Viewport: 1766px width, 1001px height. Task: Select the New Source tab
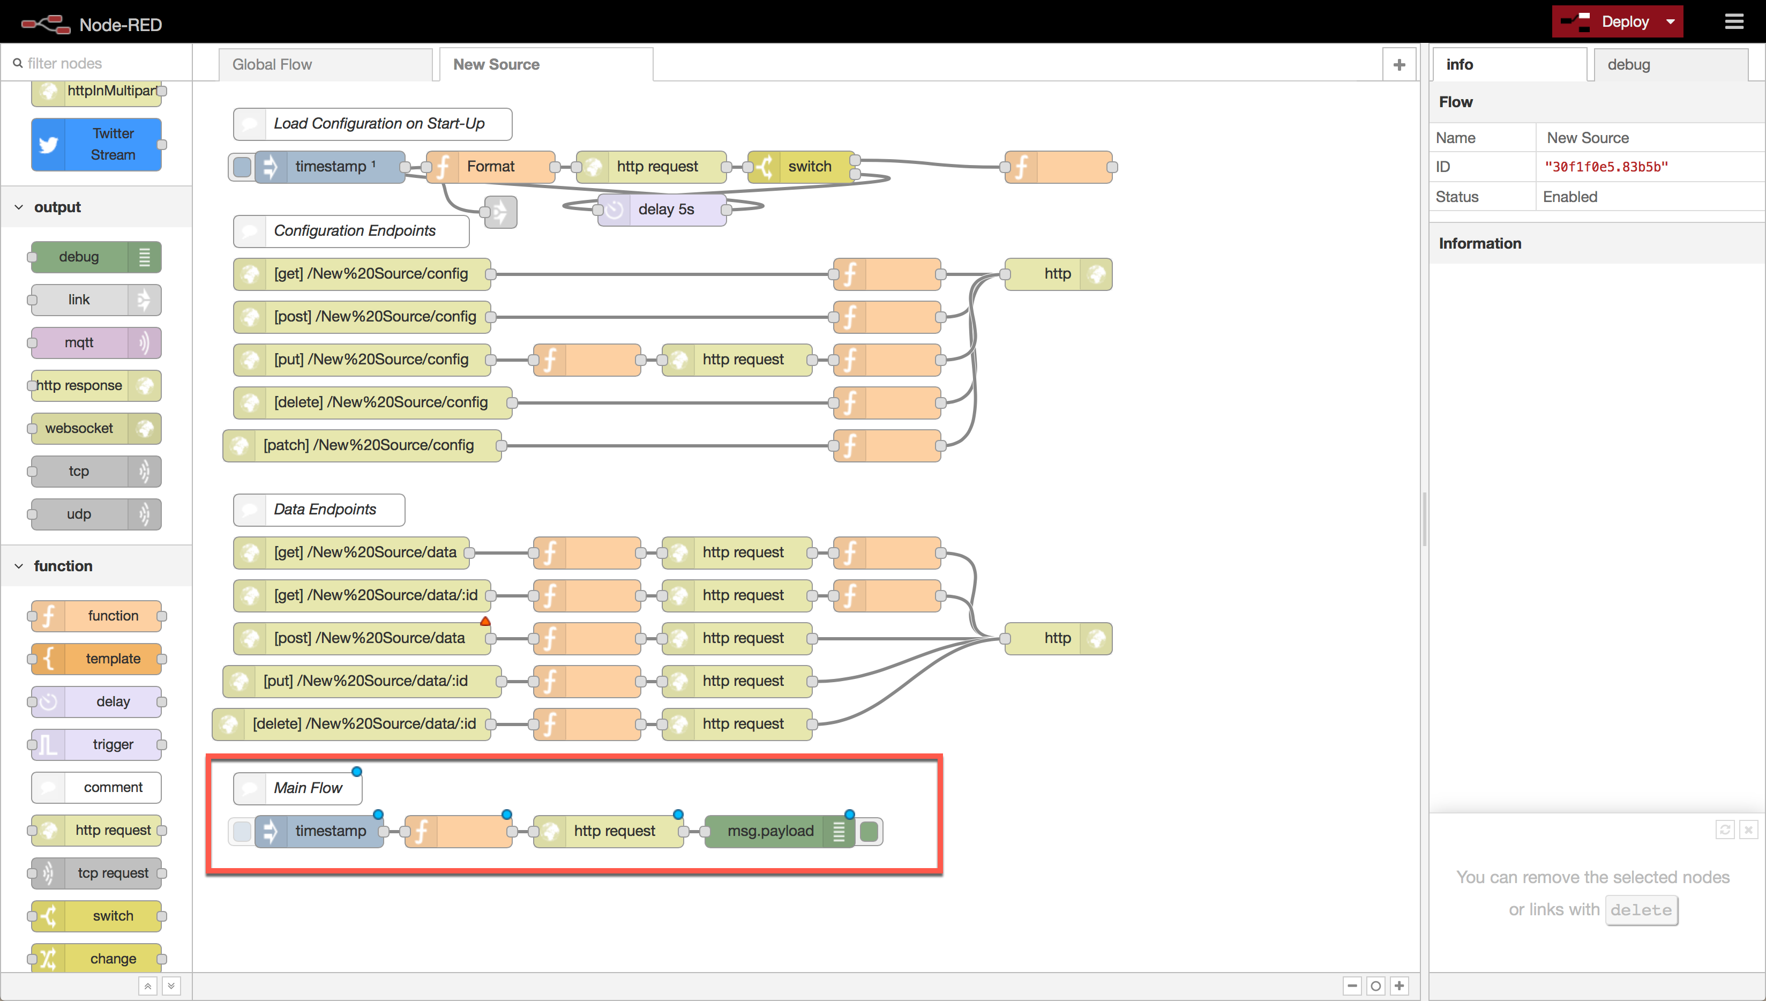(546, 65)
